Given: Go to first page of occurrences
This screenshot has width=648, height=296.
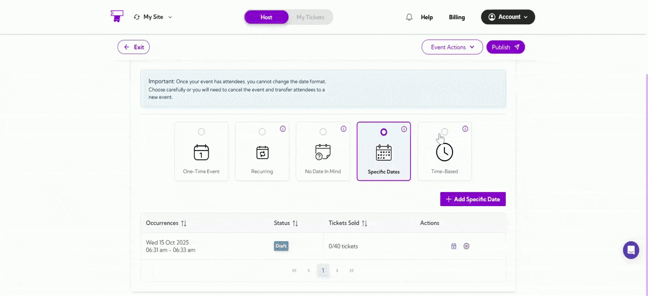Looking at the screenshot, I should pos(294,270).
